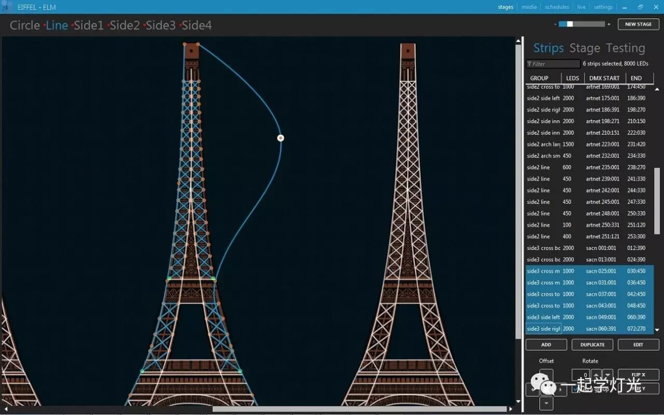Click the white curve control handle on the canvas
Image resolution: width=664 pixels, height=415 pixels.
281,138
